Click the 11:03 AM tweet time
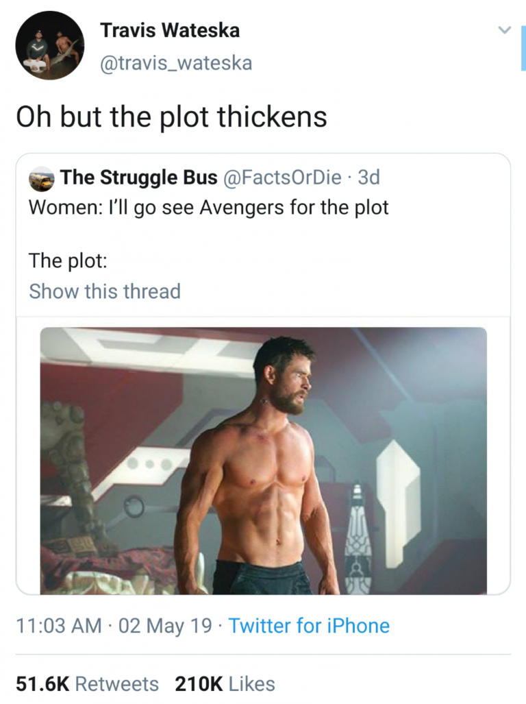 (58, 626)
